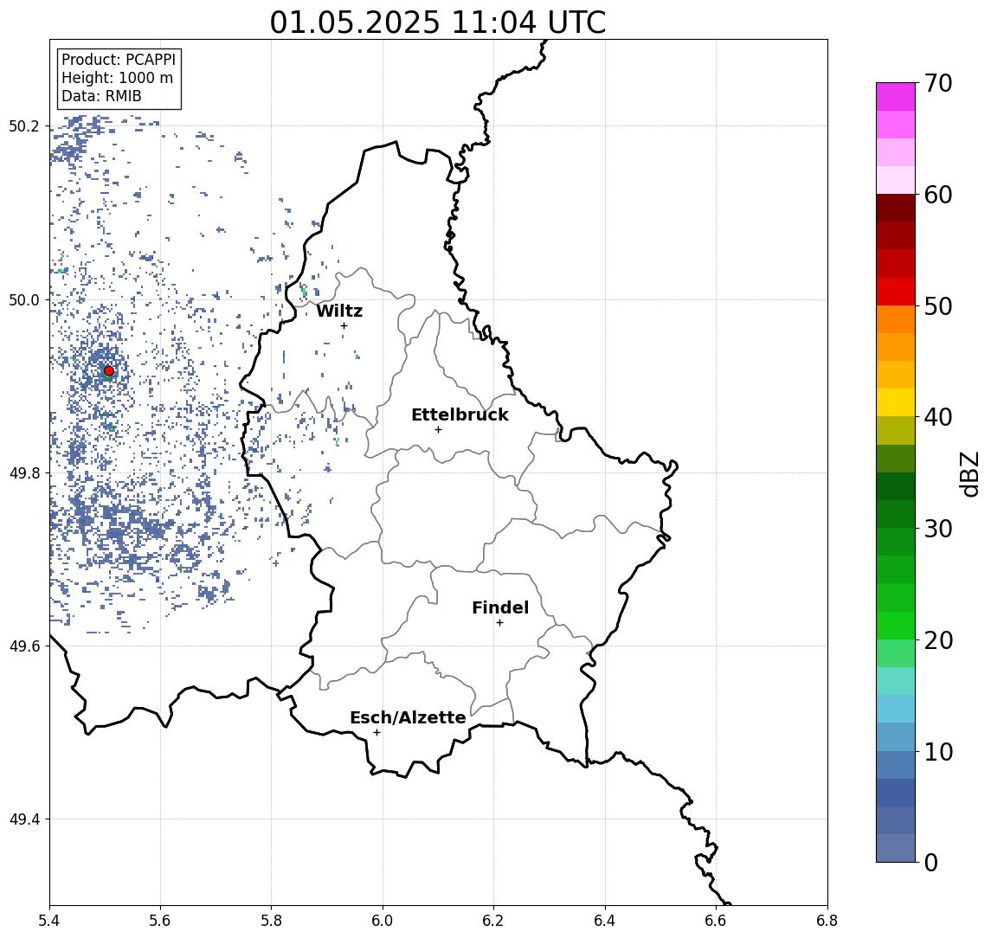Click the Findel station cross marker
991x938 pixels.
click(x=499, y=623)
